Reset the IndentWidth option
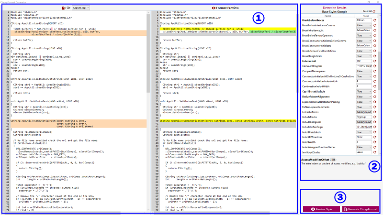 coord(374,142)
